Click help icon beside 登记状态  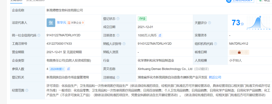118,19
